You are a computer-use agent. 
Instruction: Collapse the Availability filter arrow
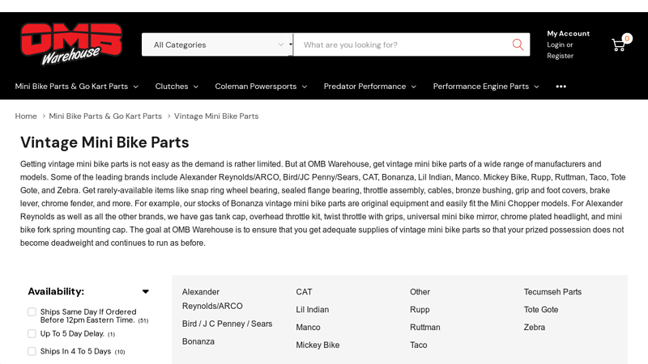click(x=146, y=291)
